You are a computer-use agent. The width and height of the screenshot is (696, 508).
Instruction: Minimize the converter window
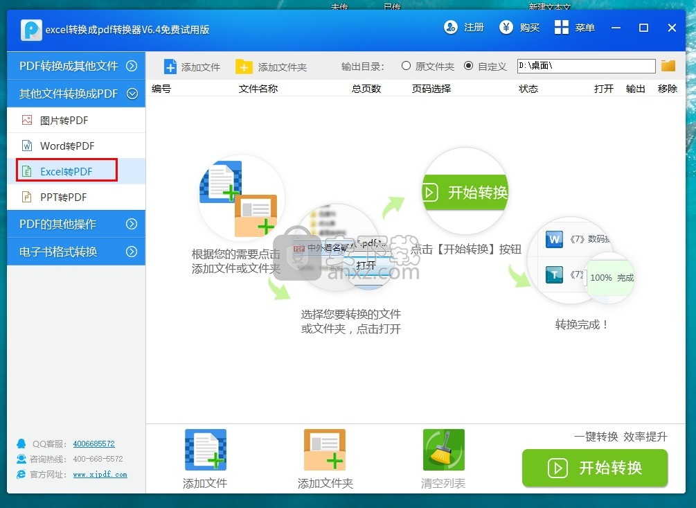tap(616, 28)
